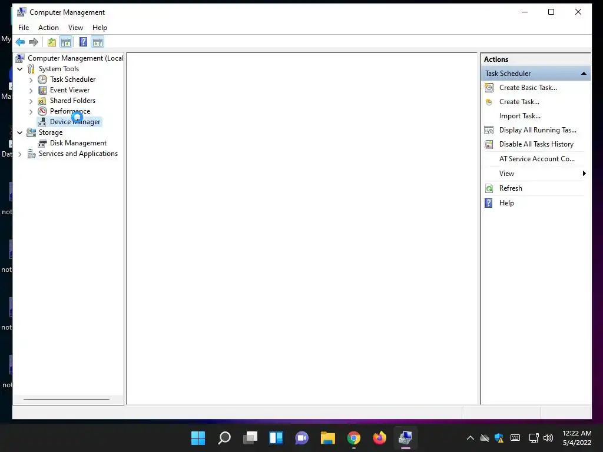
Task: Toggle Show/Hide Action Pane toolbar icon
Action: click(x=98, y=42)
